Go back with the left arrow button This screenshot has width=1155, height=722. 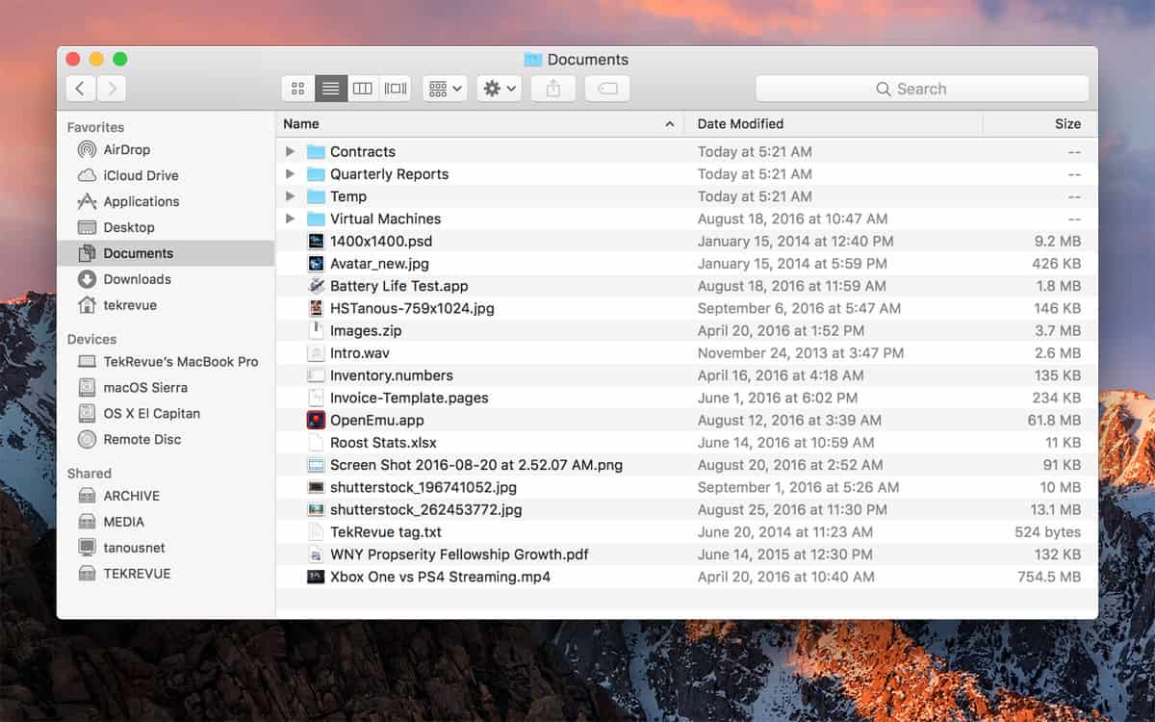[x=80, y=89]
